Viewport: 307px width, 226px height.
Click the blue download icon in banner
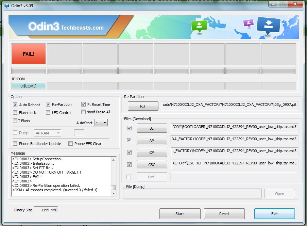click(269, 26)
